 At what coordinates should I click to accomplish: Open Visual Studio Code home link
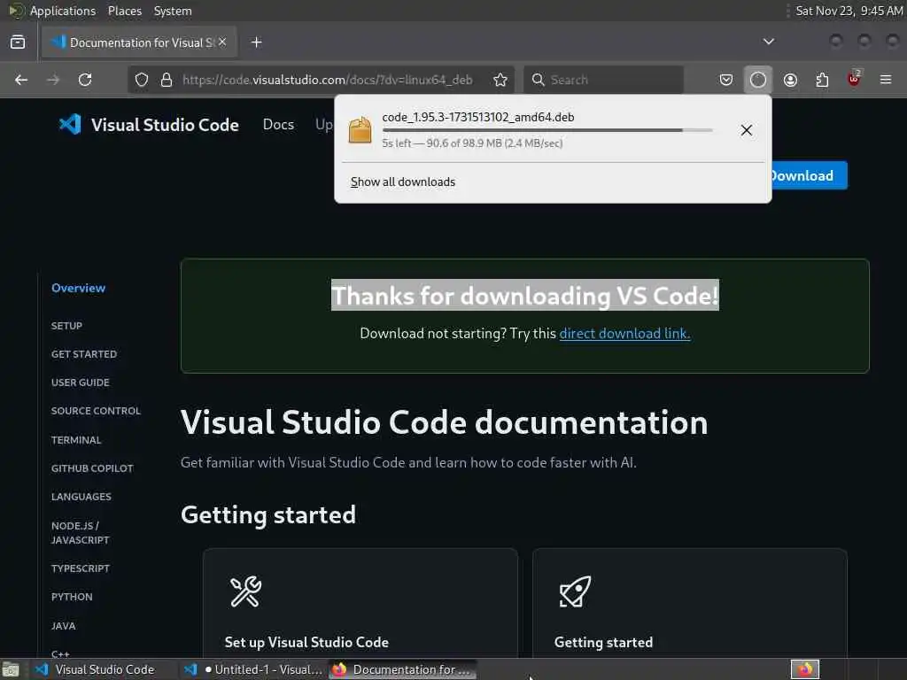click(x=165, y=125)
